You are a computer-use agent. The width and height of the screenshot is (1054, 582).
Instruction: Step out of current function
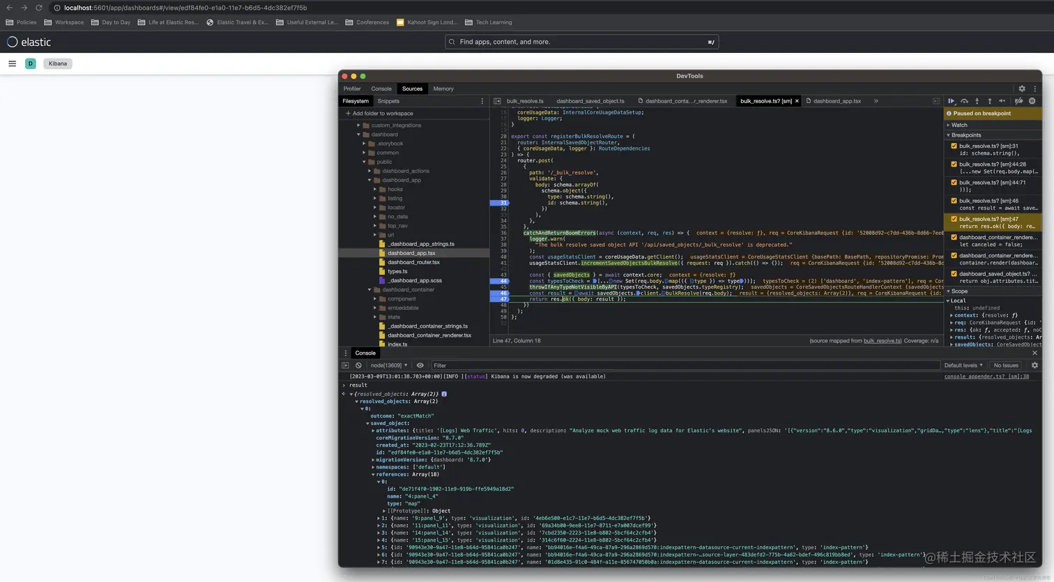point(989,101)
